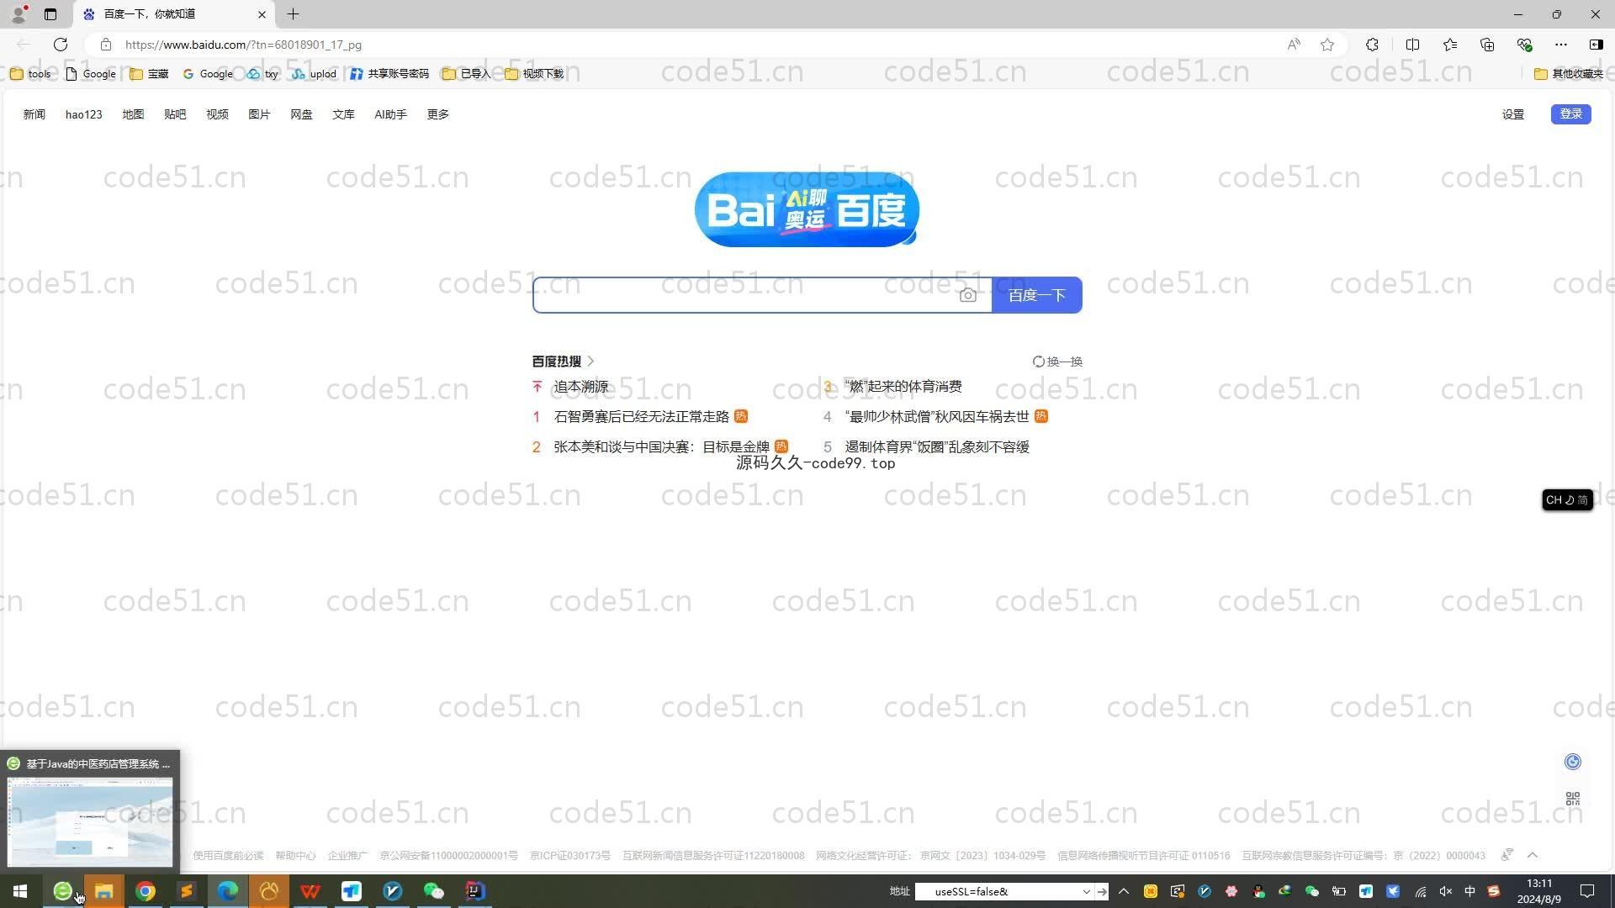Expand 百度热搜 chevron heading
This screenshot has width=1615, height=908.
[590, 362]
